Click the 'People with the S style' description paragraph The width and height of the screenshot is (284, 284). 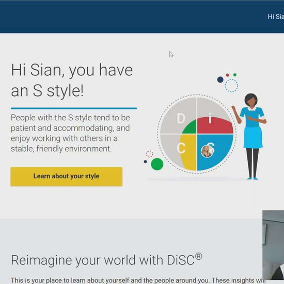pos(70,133)
